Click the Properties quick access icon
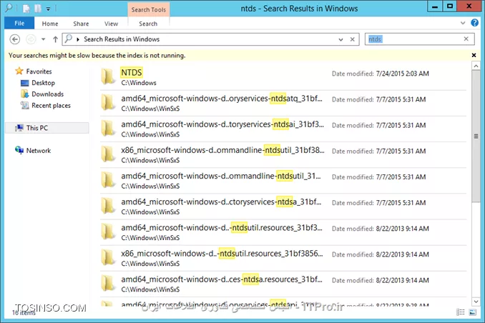This screenshot has width=485, height=323. click(26, 9)
